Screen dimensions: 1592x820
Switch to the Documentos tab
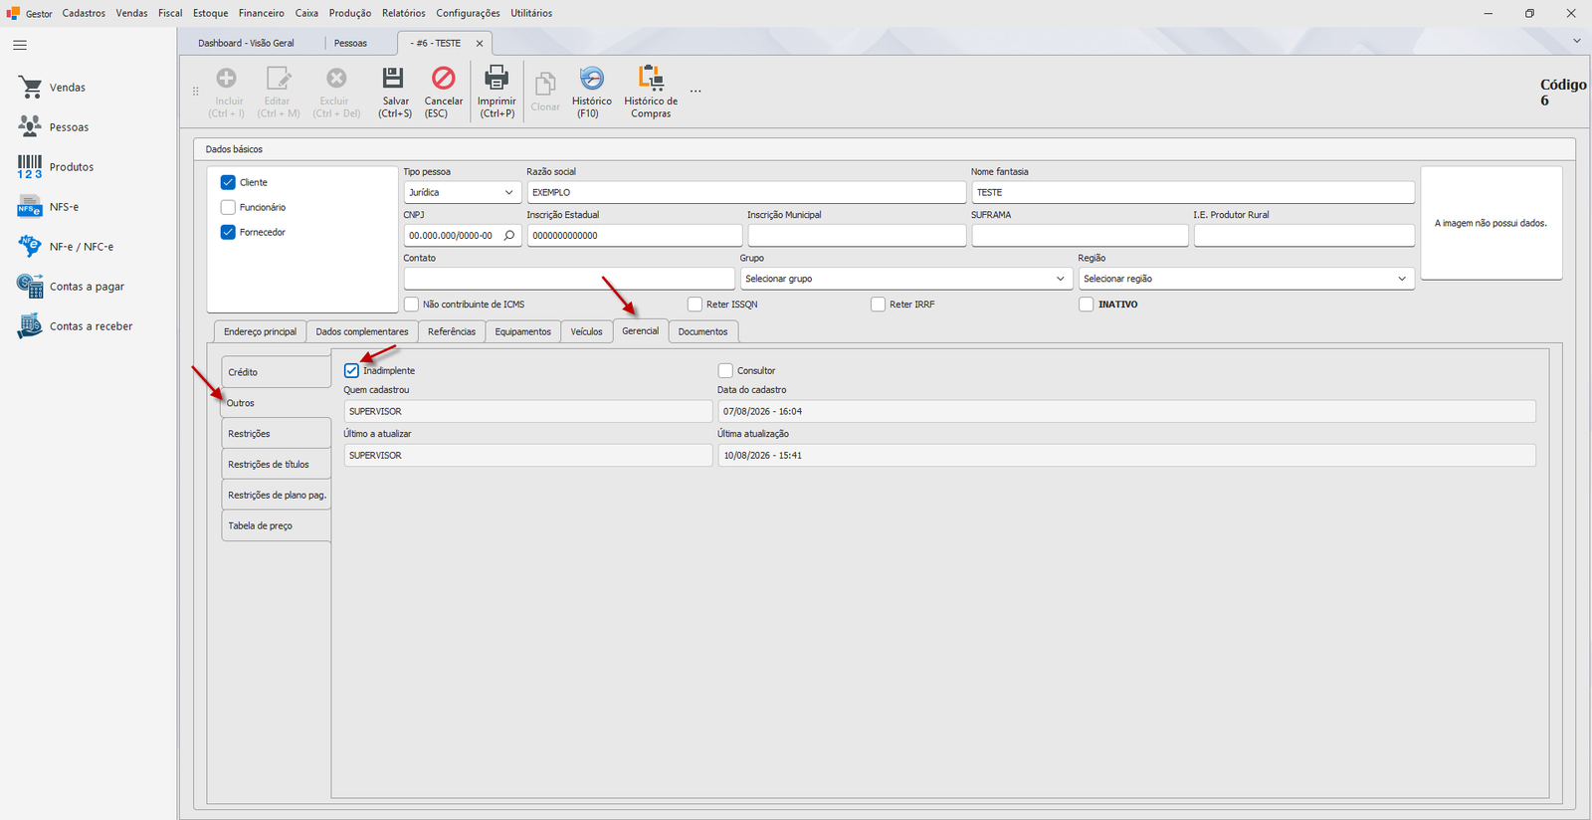click(703, 331)
